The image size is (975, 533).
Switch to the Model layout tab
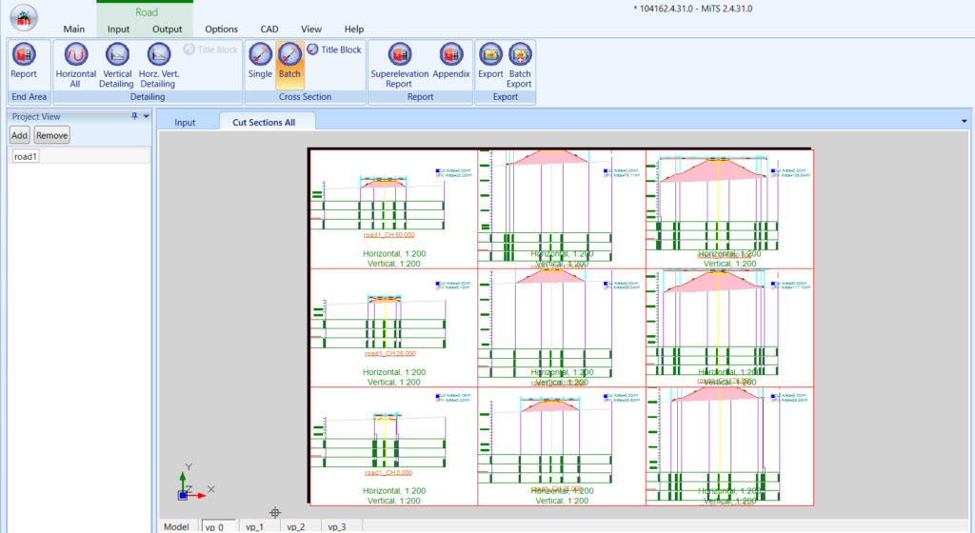[x=176, y=526]
